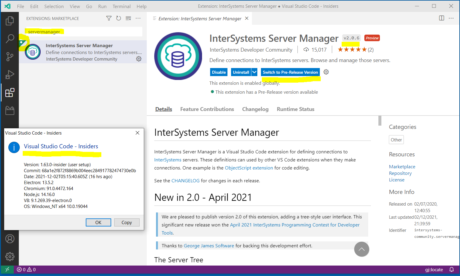Click the scroll-to-top arrow button
This screenshot has width=460, height=276.
tap(362, 249)
